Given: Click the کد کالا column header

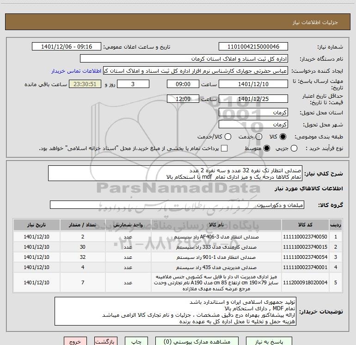Looking at the screenshot, I should [305, 225].
